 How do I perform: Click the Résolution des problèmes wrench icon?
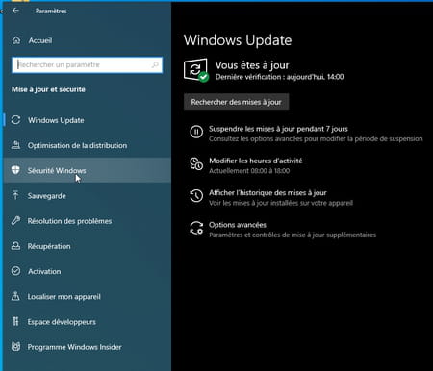click(x=15, y=221)
